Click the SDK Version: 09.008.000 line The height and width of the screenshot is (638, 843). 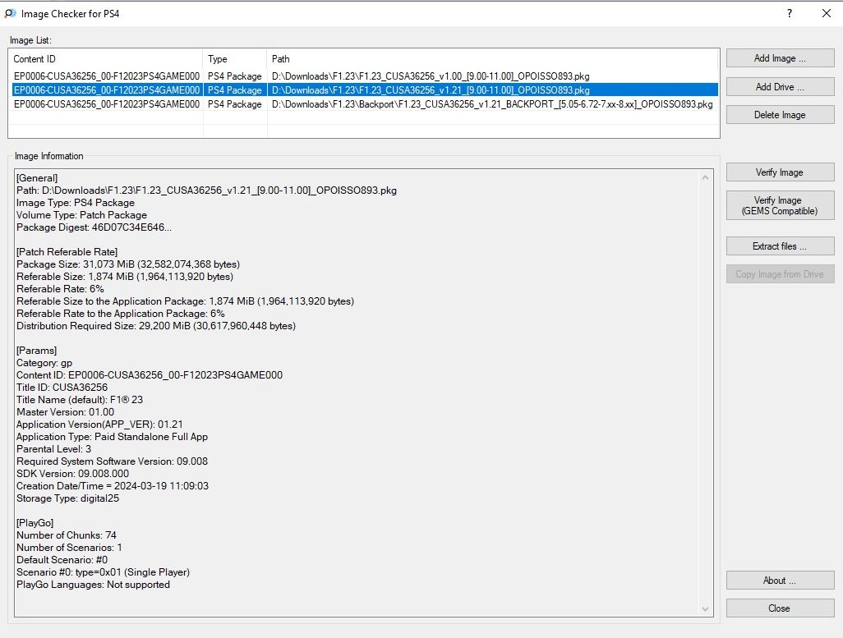tap(72, 474)
